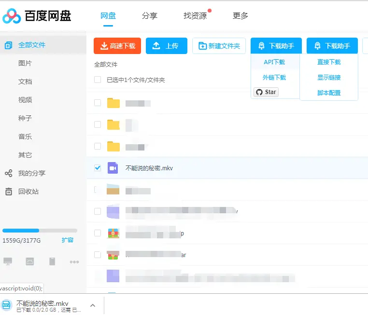Expand the first 下载助手 dropdown
368x315 pixels.
point(276,46)
